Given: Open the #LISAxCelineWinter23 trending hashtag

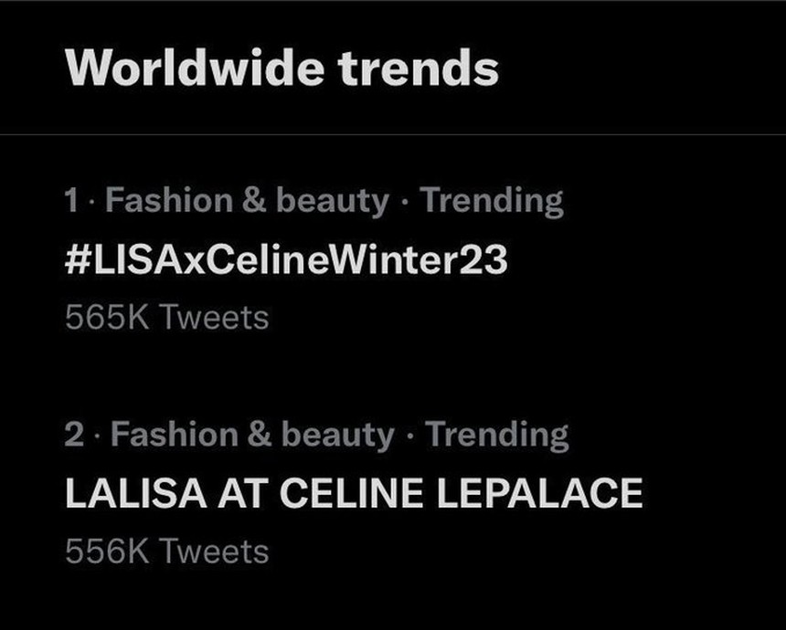Looking at the screenshot, I should (x=286, y=260).
